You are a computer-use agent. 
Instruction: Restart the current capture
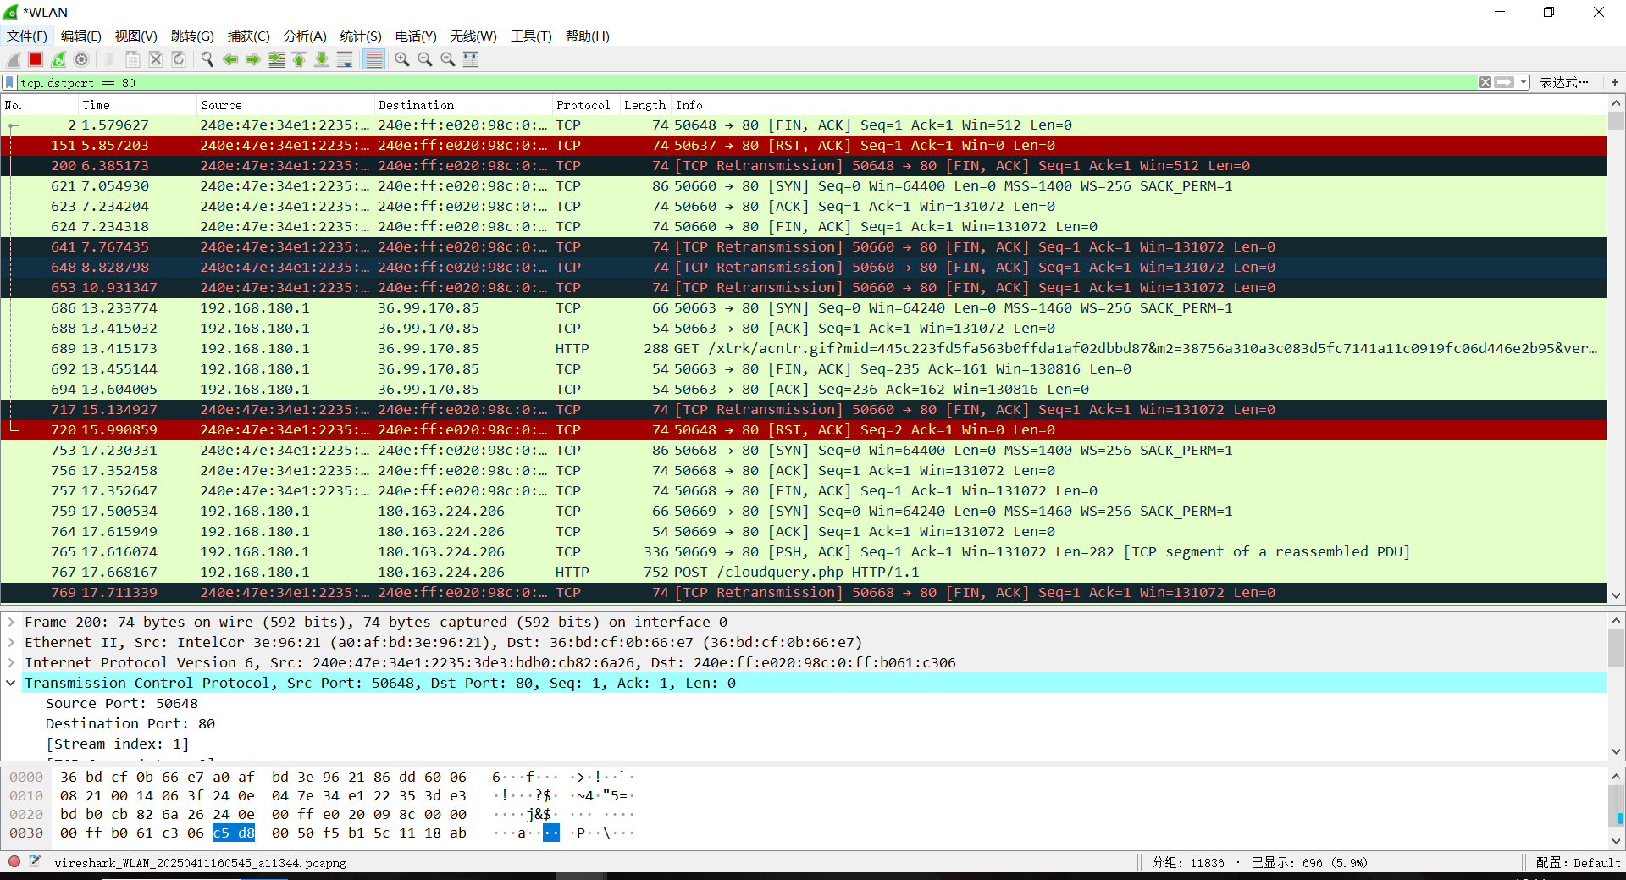click(58, 58)
